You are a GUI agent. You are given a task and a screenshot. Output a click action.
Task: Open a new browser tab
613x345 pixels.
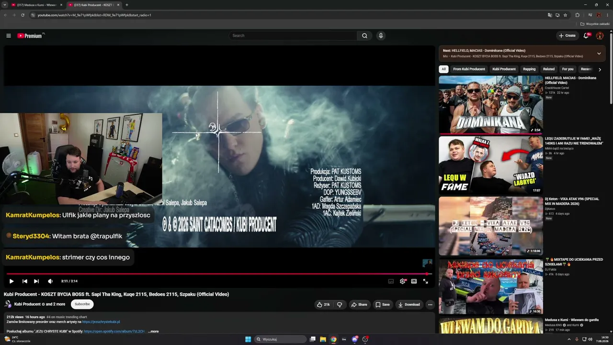point(127,5)
